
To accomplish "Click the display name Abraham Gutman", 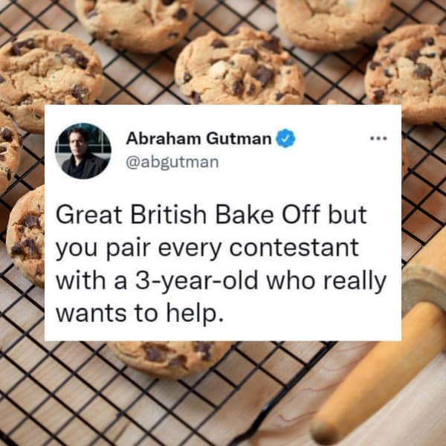I will pyautogui.click(x=198, y=139).
